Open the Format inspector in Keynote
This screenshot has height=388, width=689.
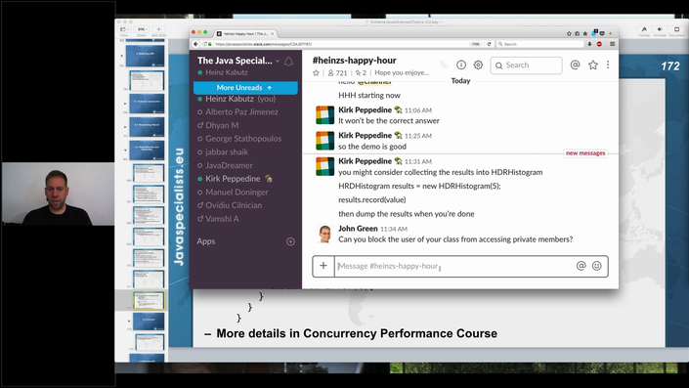pos(644,30)
